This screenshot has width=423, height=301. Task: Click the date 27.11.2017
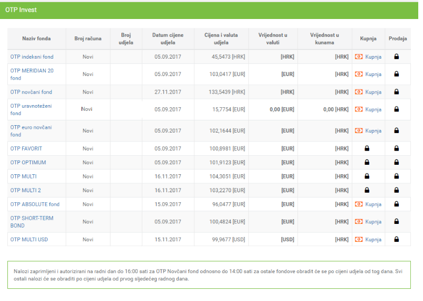[168, 92]
